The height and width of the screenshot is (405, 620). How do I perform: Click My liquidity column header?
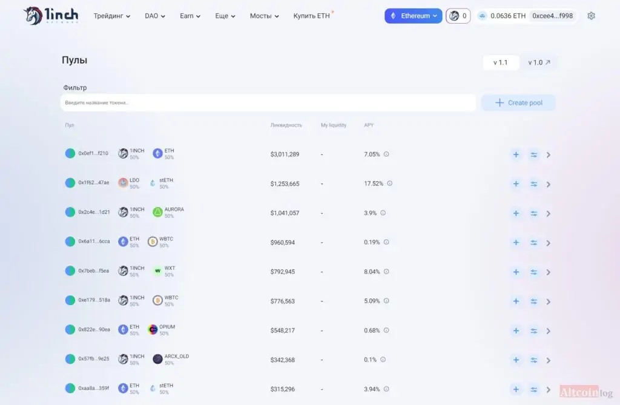pyautogui.click(x=334, y=125)
